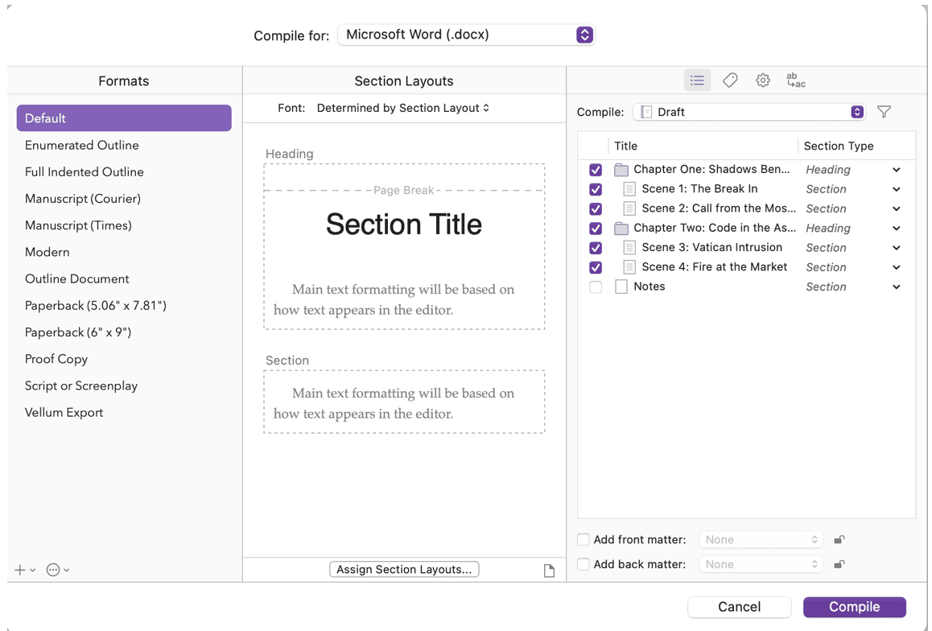Enable Add front matter checkbox
The height and width of the screenshot is (631, 932).
tap(583, 539)
